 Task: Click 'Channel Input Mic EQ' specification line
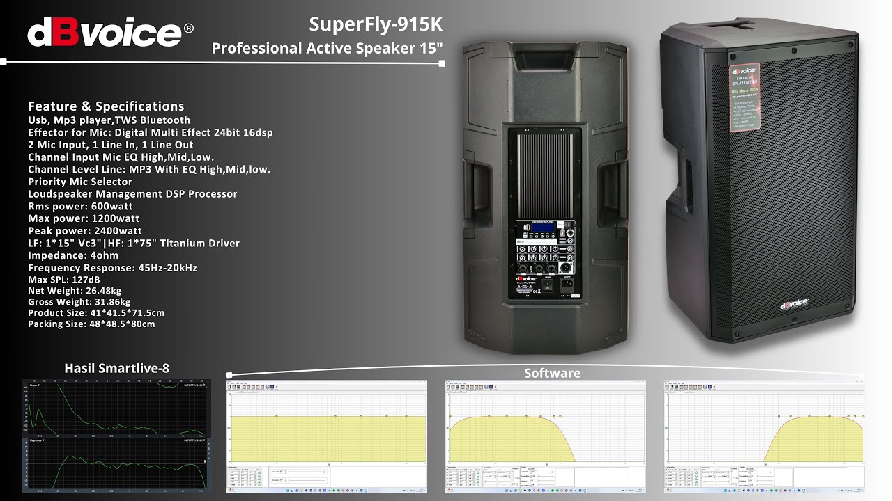121,157
